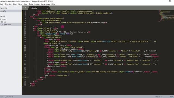Screen dimensions: 174x98
Task: Open the Edit menu
Action: (x=2, y=4)
